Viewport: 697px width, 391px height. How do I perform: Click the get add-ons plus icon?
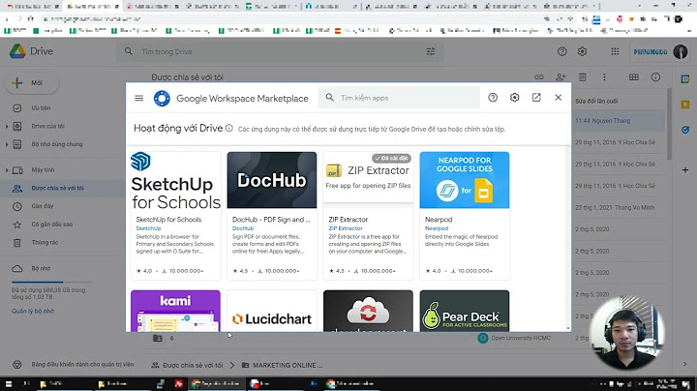tap(685, 169)
